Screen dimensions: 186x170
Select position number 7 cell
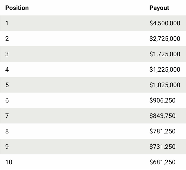[7, 116]
